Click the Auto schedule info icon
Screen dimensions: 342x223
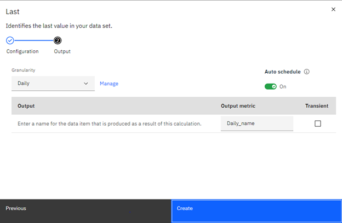click(x=307, y=72)
